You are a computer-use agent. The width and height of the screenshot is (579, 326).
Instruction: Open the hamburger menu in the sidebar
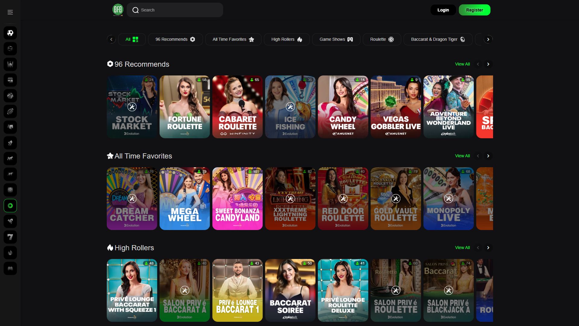coord(10,12)
